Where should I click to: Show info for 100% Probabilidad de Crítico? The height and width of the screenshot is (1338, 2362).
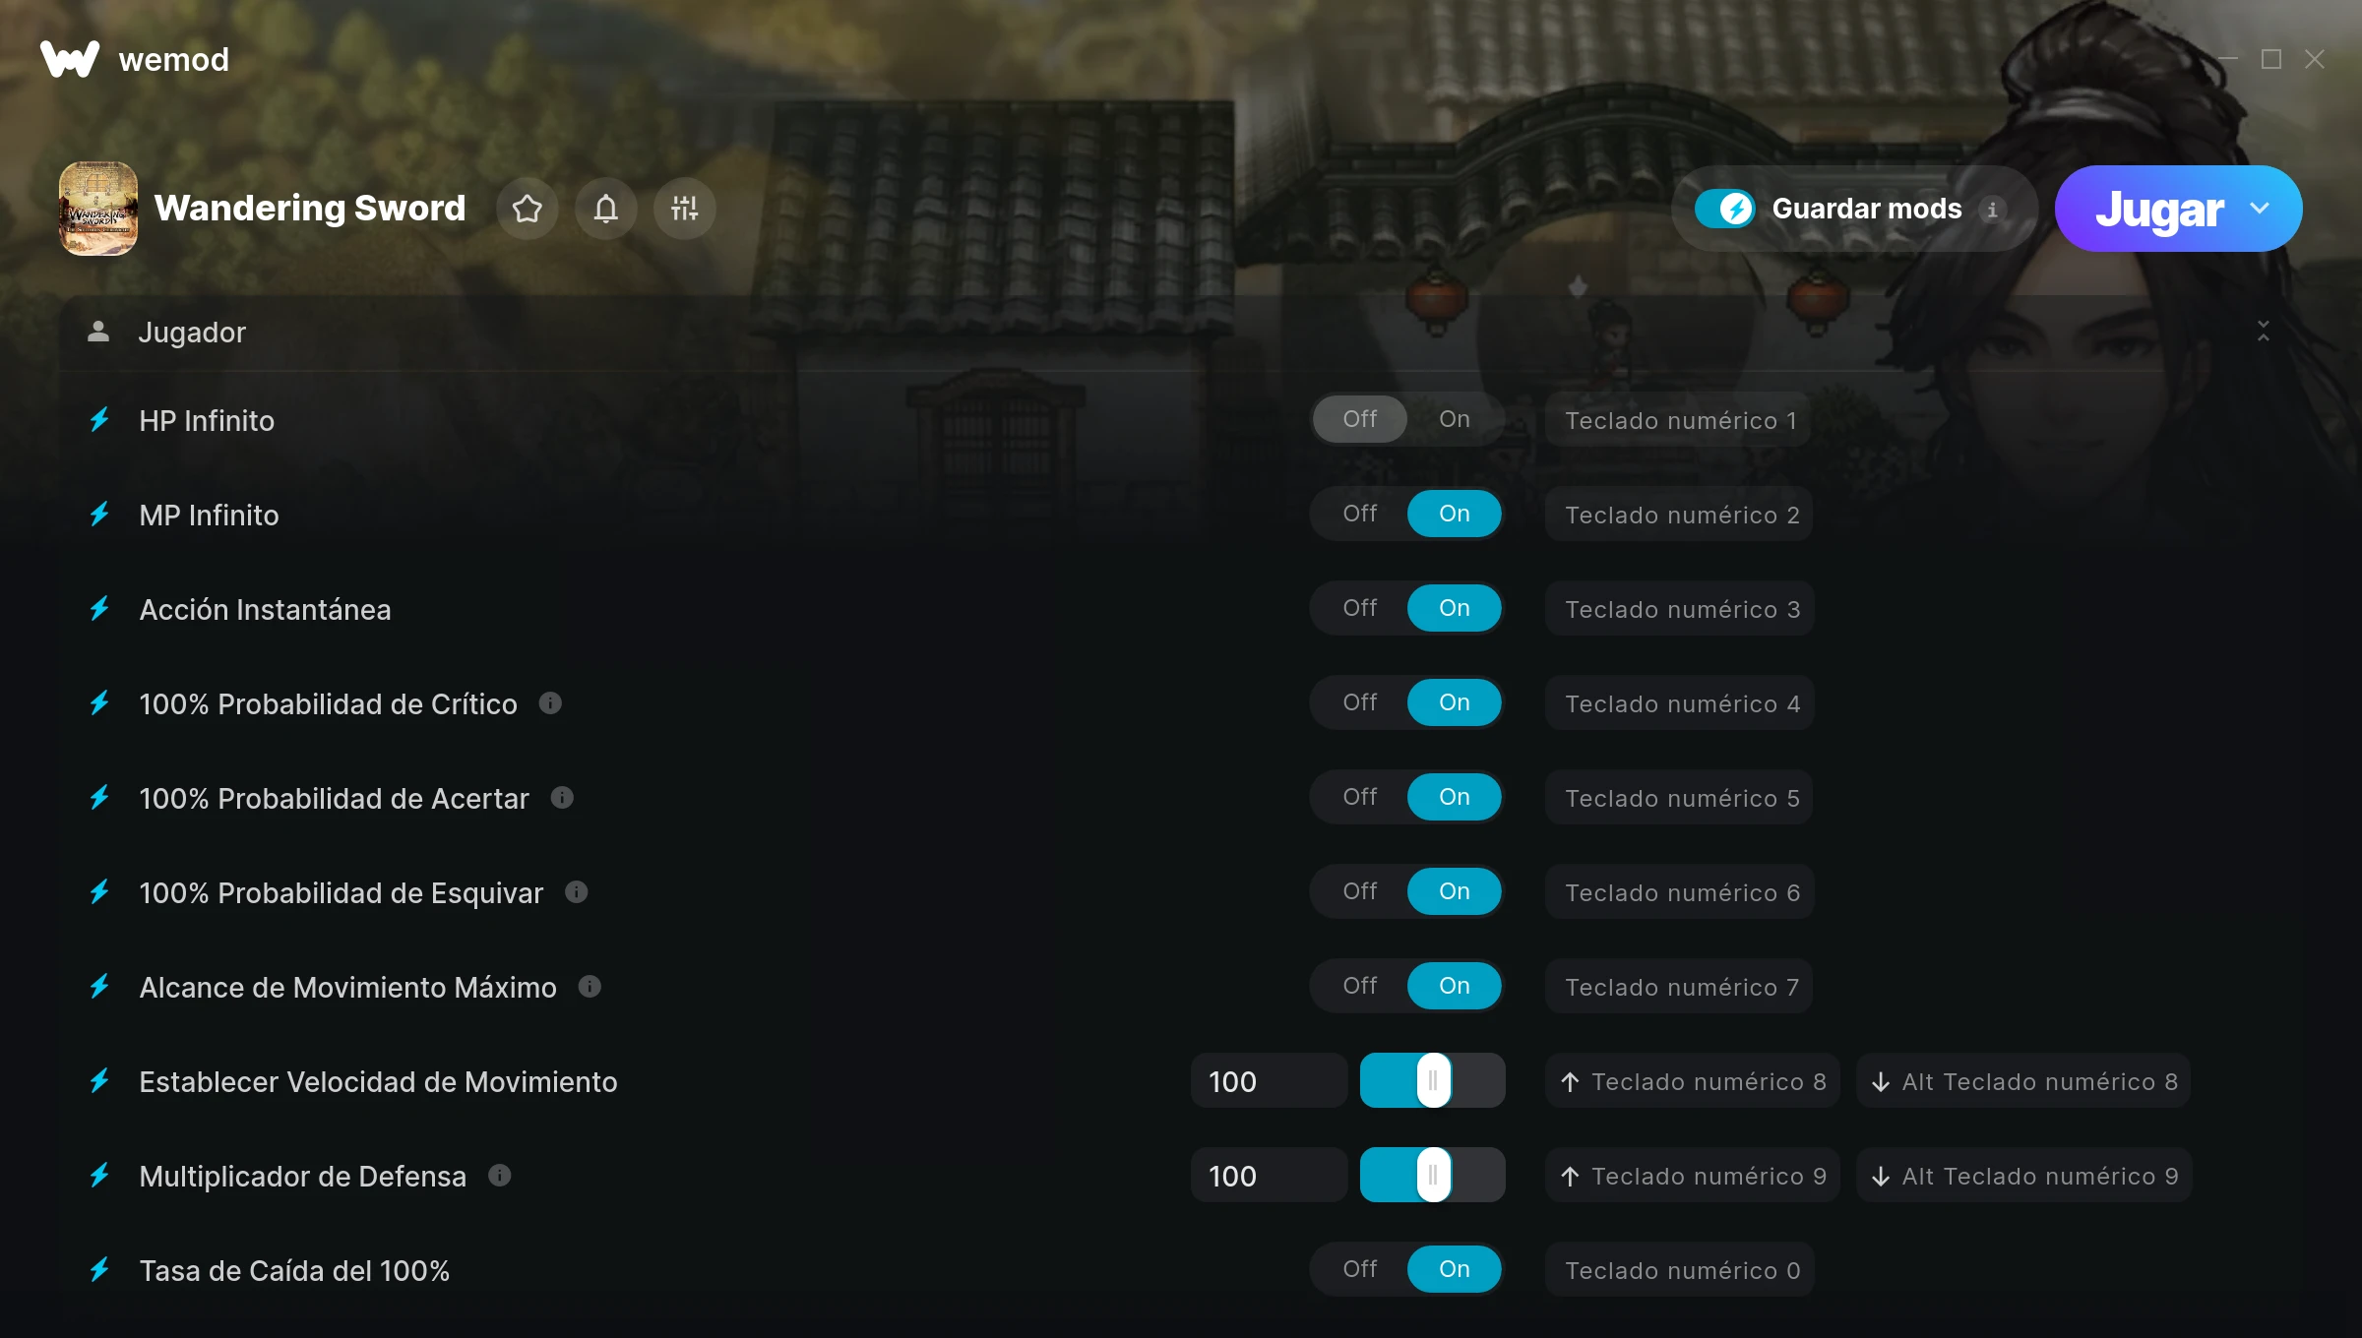(x=550, y=702)
